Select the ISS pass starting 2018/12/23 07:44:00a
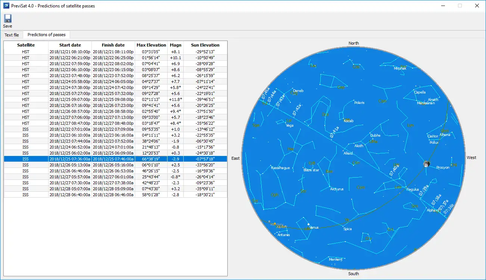This screenshot has height=280, width=486. 70,141
